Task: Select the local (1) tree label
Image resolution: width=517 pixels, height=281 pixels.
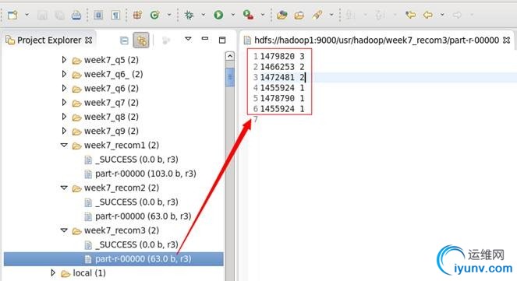Action: (x=90, y=273)
